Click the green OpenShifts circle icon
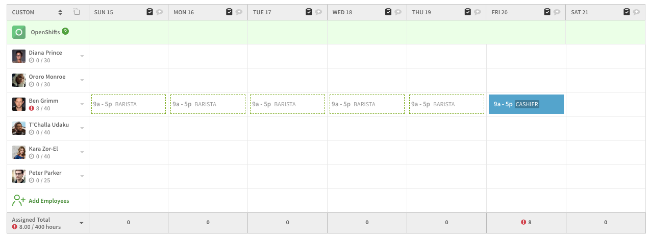648x235 pixels. tap(19, 32)
